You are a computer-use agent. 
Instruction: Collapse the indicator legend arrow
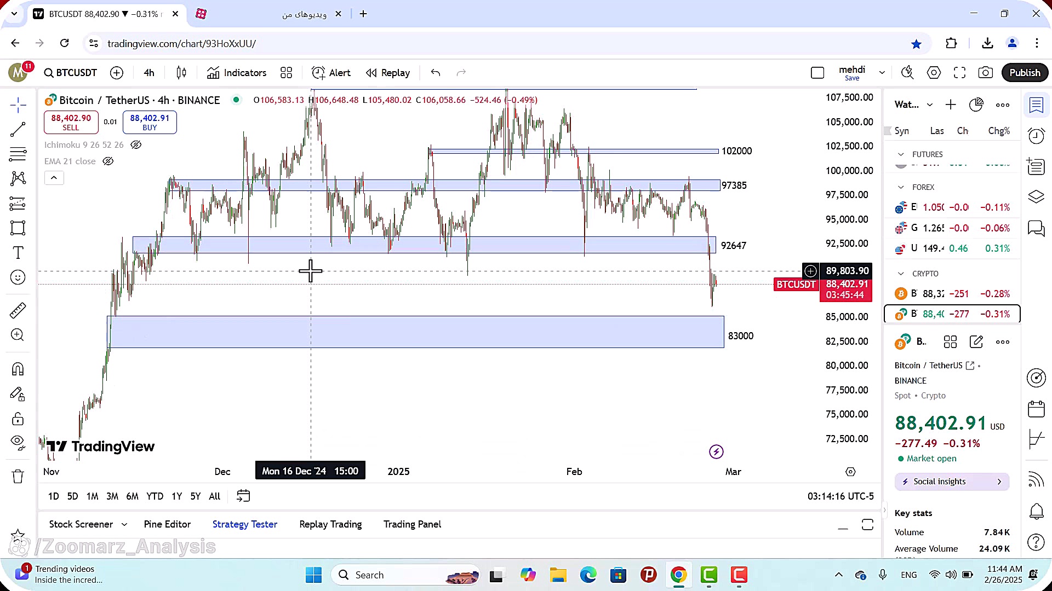pyautogui.click(x=54, y=178)
